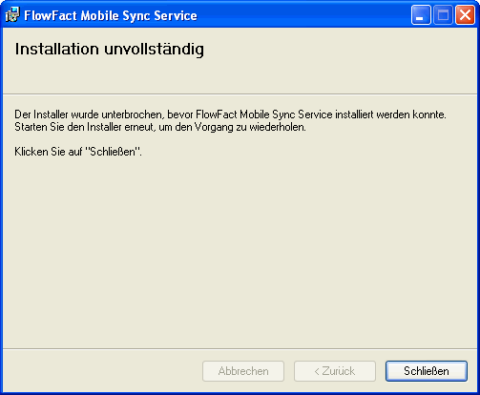The width and height of the screenshot is (480, 395).
Task: Click the disabled Abbrechen button
Action: coord(243,371)
